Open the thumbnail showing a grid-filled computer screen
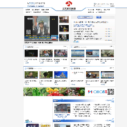 click(107, 75)
